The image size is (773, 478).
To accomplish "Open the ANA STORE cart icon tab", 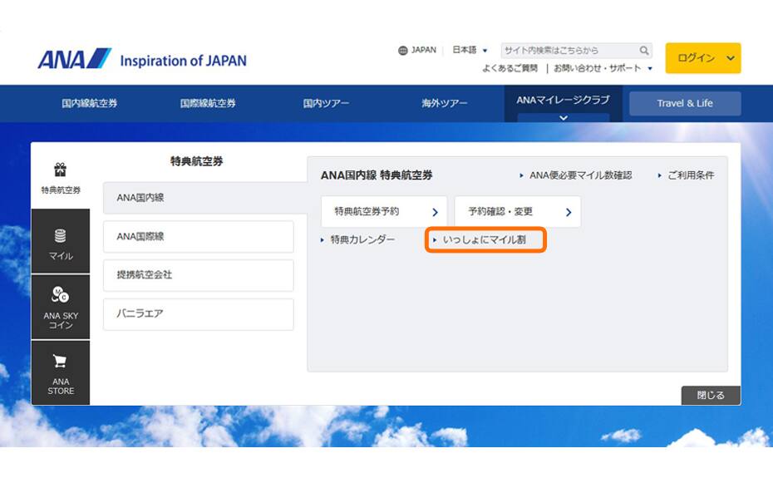I will (x=61, y=373).
